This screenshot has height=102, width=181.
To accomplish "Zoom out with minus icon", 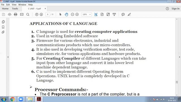I will 72,14.
